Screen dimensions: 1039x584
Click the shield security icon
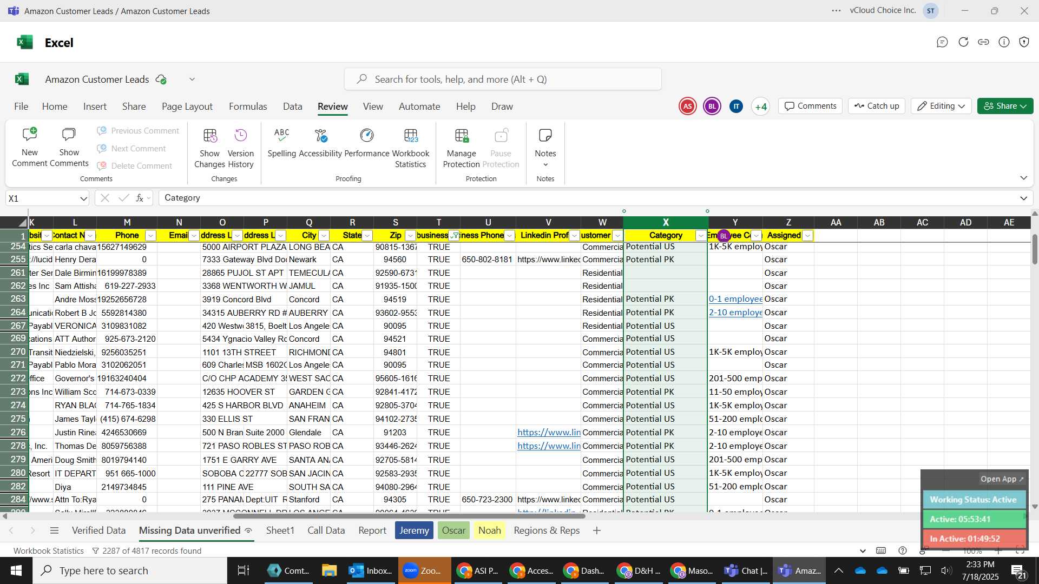pyautogui.click(x=1024, y=42)
